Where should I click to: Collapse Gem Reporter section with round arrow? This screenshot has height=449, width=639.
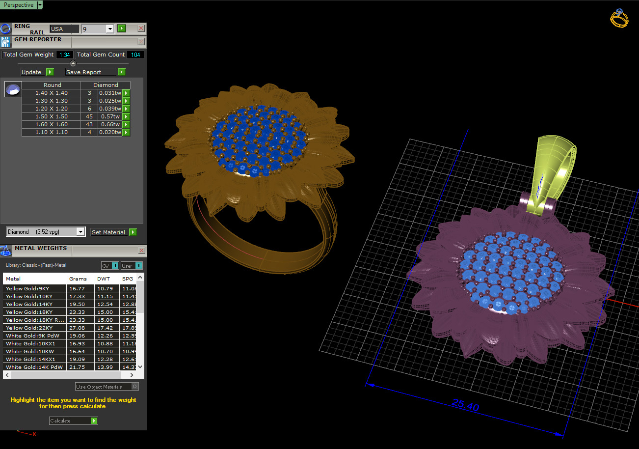(73, 63)
